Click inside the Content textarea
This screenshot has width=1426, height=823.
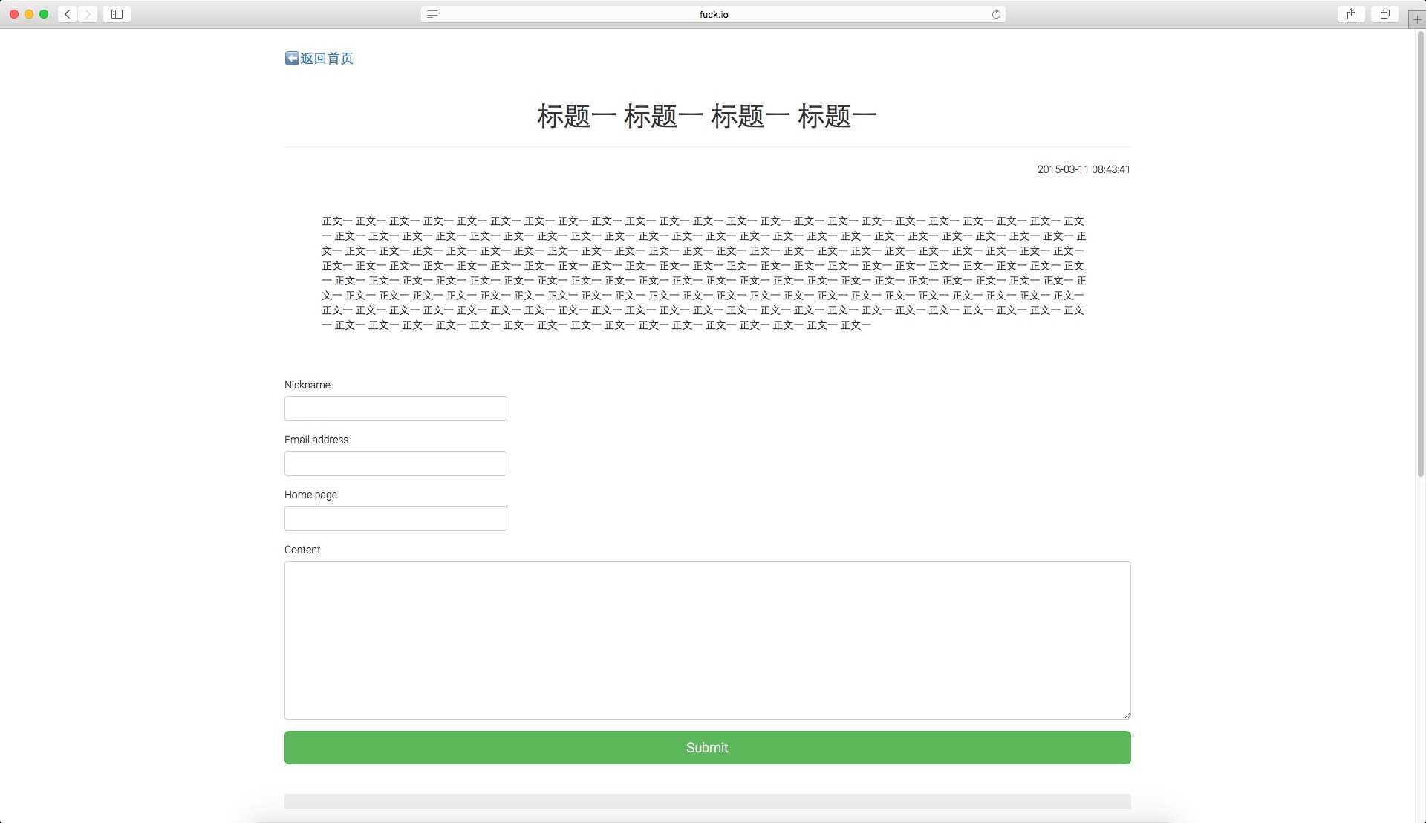point(707,640)
